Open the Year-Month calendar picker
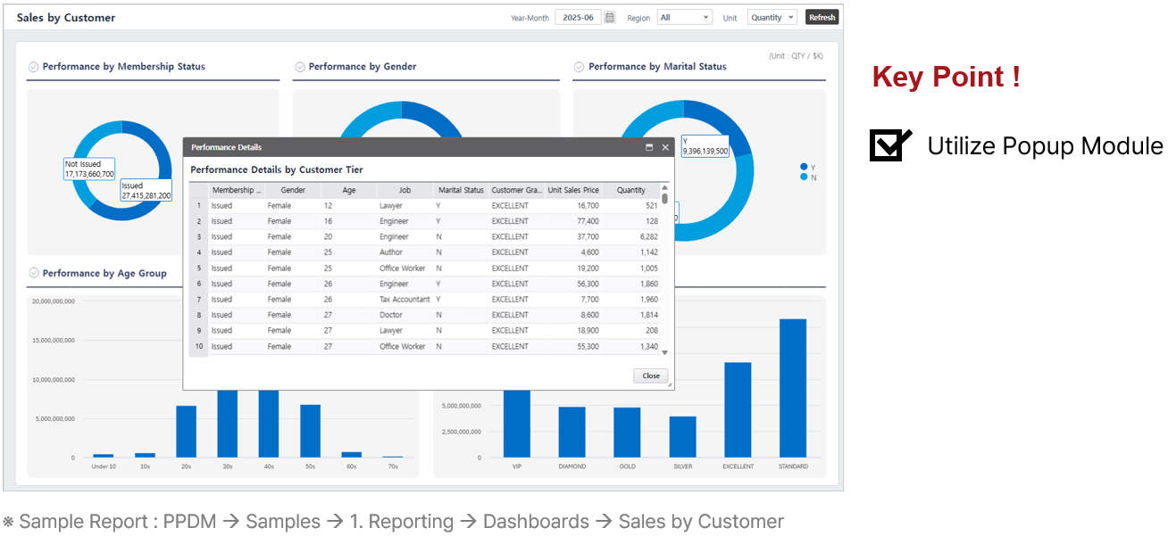The image size is (1168, 536). (x=610, y=17)
